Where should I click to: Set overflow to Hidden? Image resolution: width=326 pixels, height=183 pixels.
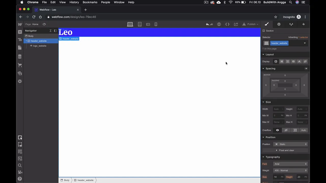286,130
